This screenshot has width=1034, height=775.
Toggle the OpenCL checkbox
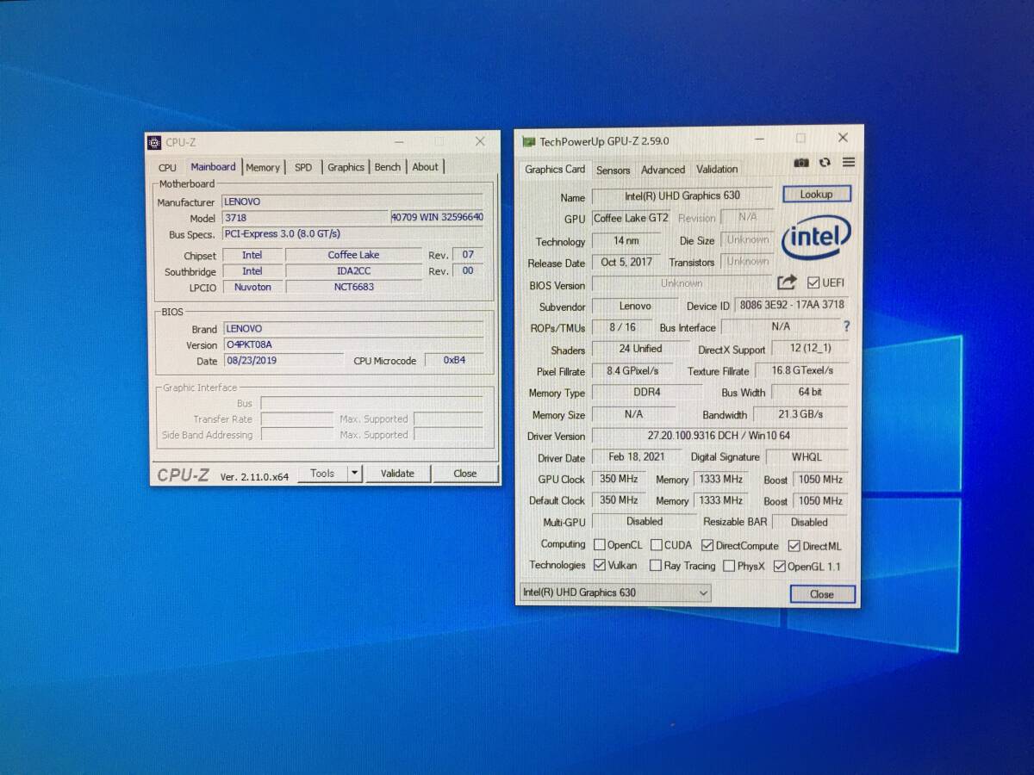coord(600,545)
